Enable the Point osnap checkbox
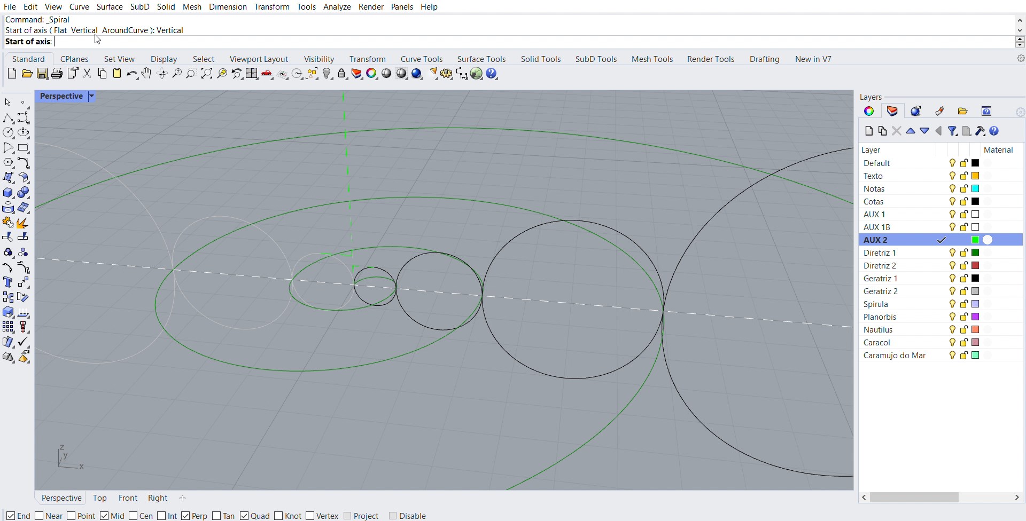1026x521 pixels. click(x=71, y=516)
